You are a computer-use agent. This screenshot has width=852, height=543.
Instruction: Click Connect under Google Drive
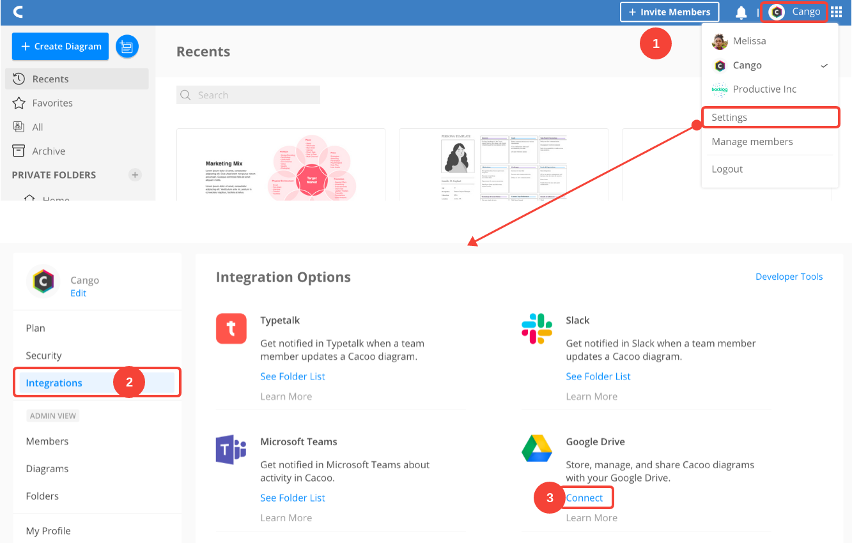click(x=585, y=498)
